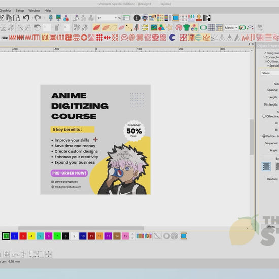
Task: Click the horizontal scrollbar below the canvas
Action: point(81,228)
